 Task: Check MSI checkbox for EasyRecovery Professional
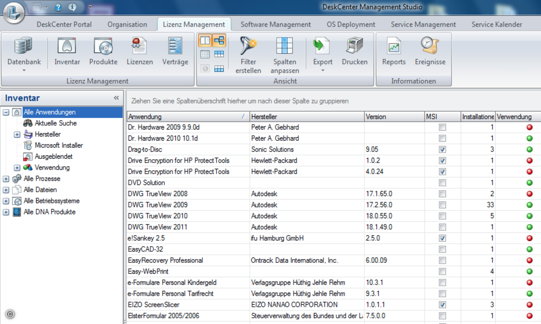442,260
